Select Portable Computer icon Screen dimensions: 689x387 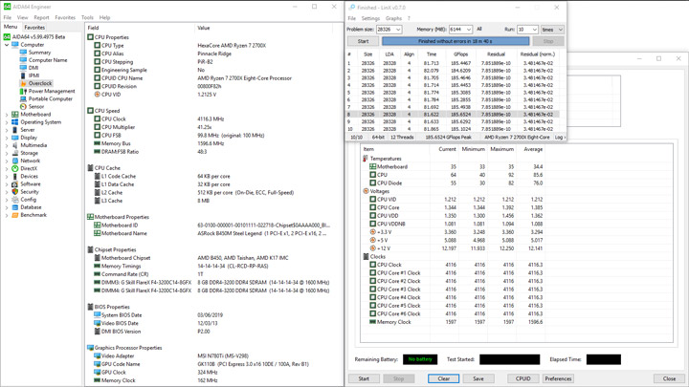click(23, 98)
